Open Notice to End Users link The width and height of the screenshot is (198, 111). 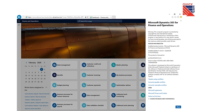click(x=155, y=96)
